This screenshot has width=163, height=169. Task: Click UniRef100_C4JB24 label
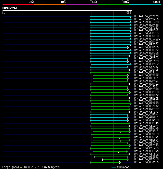(x=146, y=86)
